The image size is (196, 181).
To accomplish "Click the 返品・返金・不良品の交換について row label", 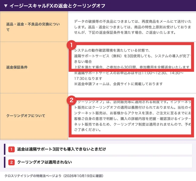I will click(x=33, y=27).
